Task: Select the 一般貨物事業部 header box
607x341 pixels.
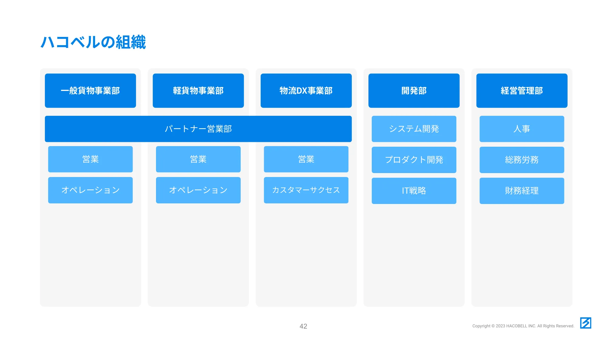Action: click(90, 91)
